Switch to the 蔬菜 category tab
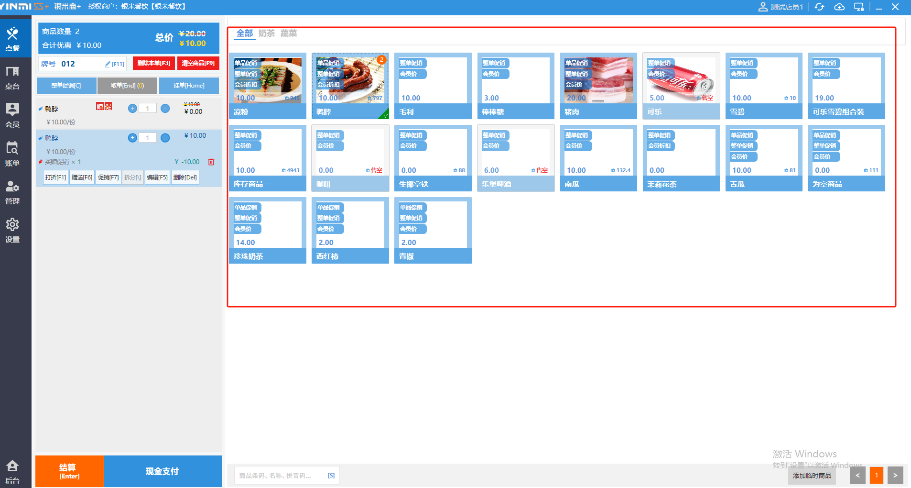 (289, 33)
